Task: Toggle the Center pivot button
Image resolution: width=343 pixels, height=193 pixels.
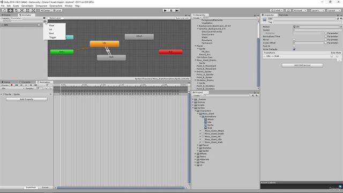Action: tap(46, 10)
